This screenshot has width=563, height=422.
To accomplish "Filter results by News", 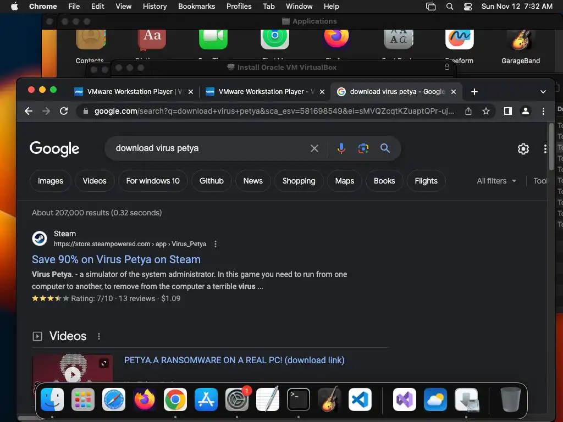I will click(253, 181).
